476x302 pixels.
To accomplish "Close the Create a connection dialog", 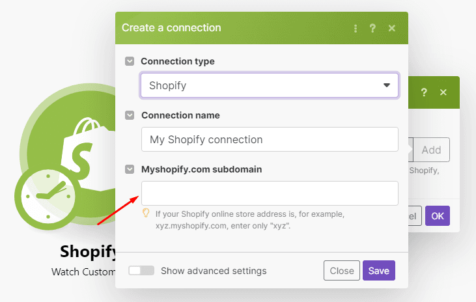I will pos(391,28).
